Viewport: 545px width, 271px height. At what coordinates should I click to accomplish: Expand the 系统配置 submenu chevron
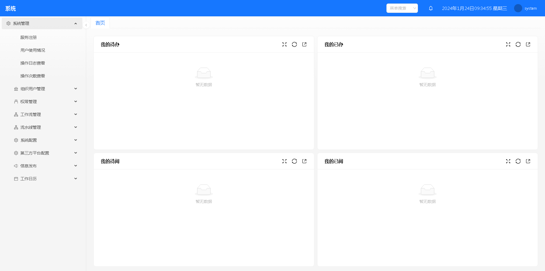click(76, 140)
